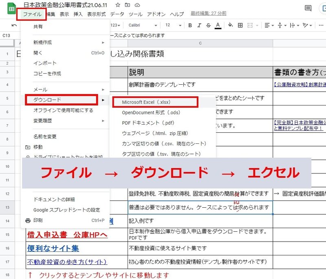Open horizontal align options
The height and width of the screenshot is (279, 326).
pos(269,25)
